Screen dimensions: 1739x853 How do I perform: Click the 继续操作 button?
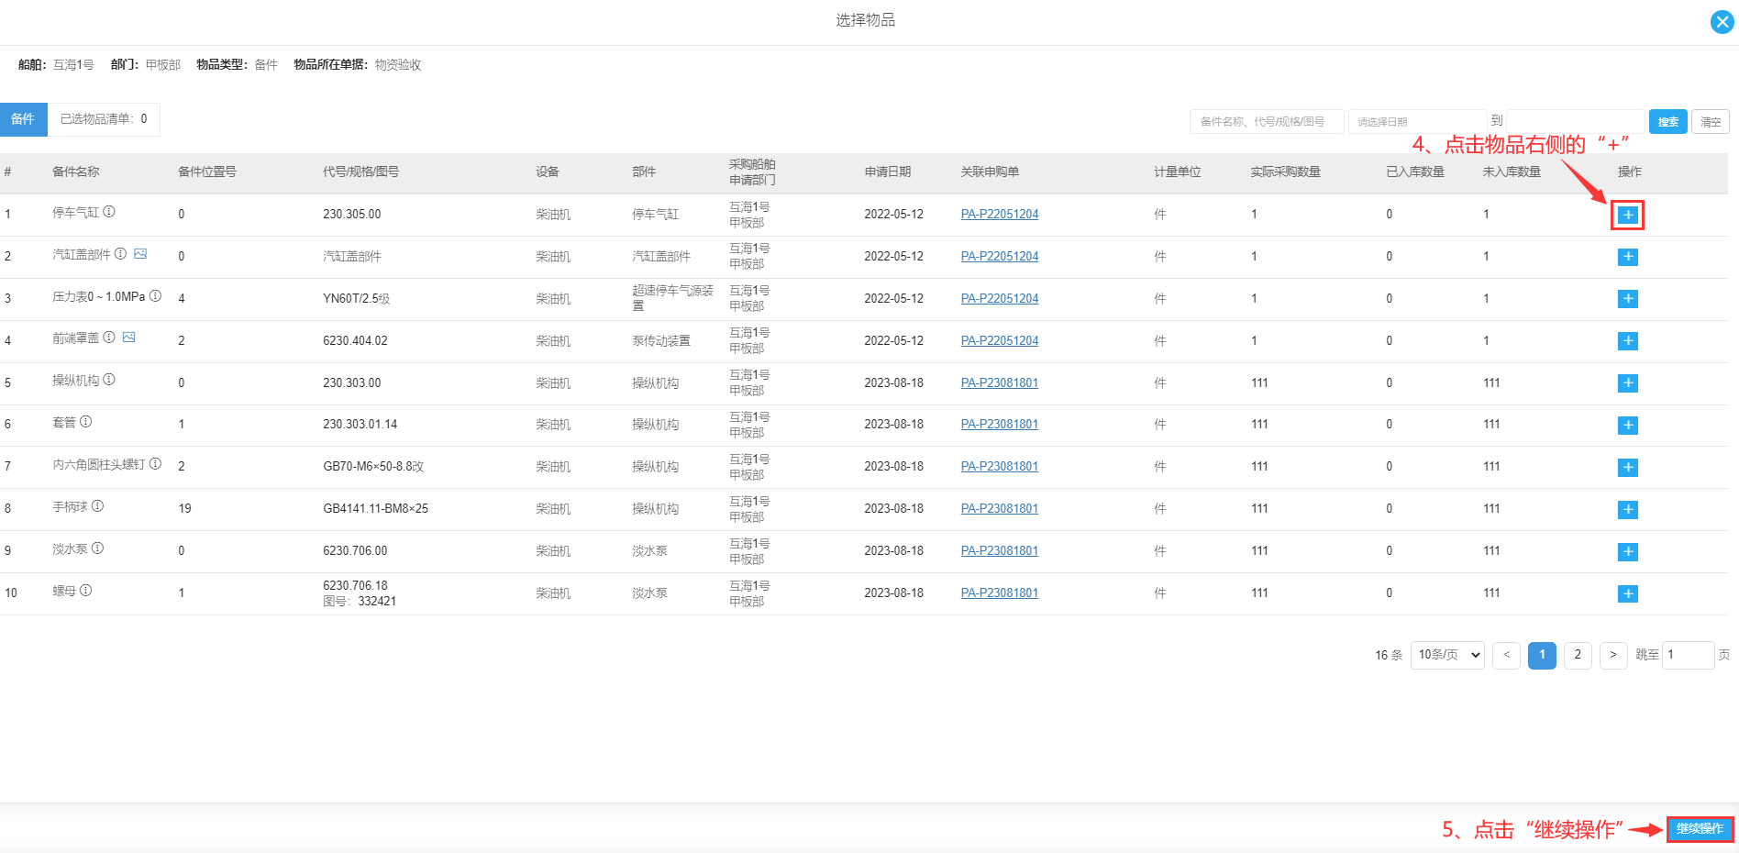(x=1700, y=829)
